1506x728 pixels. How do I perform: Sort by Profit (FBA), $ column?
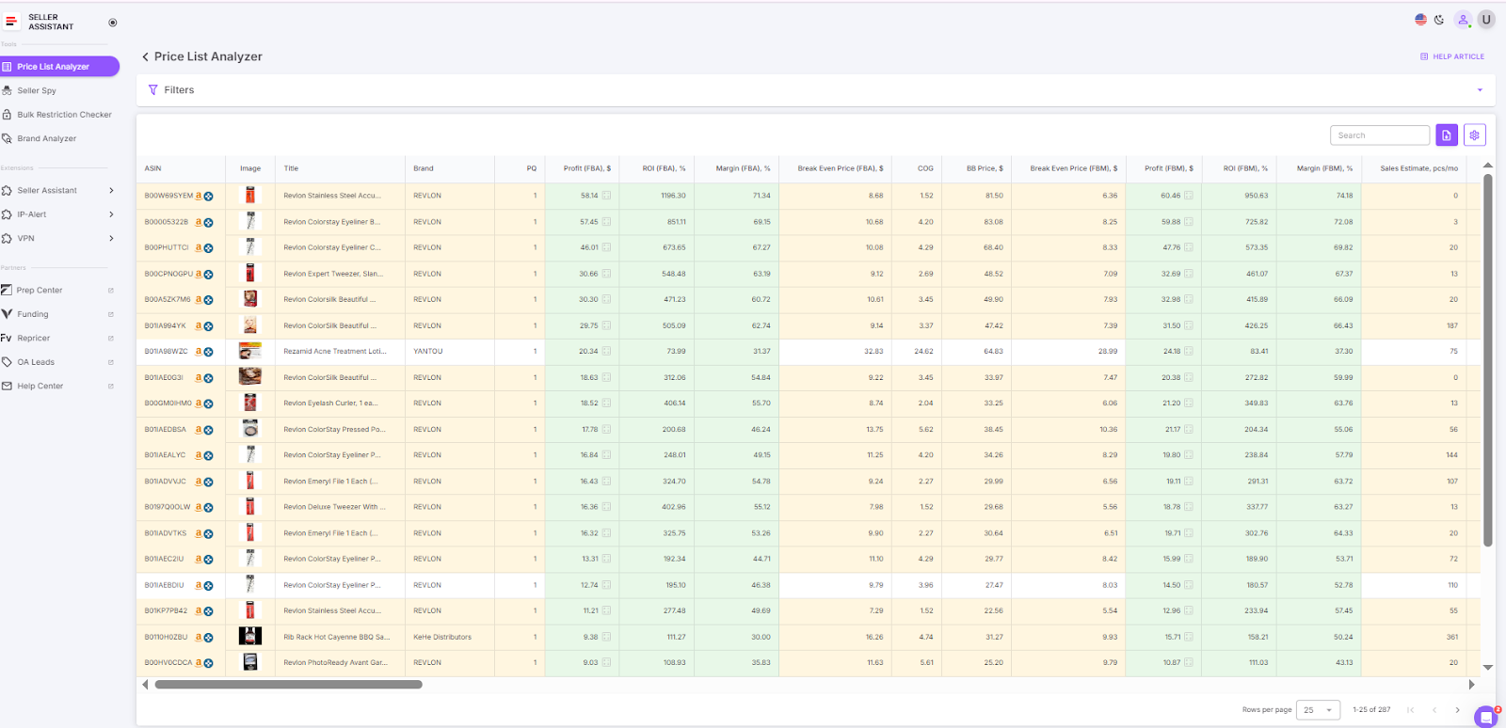coord(587,168)
